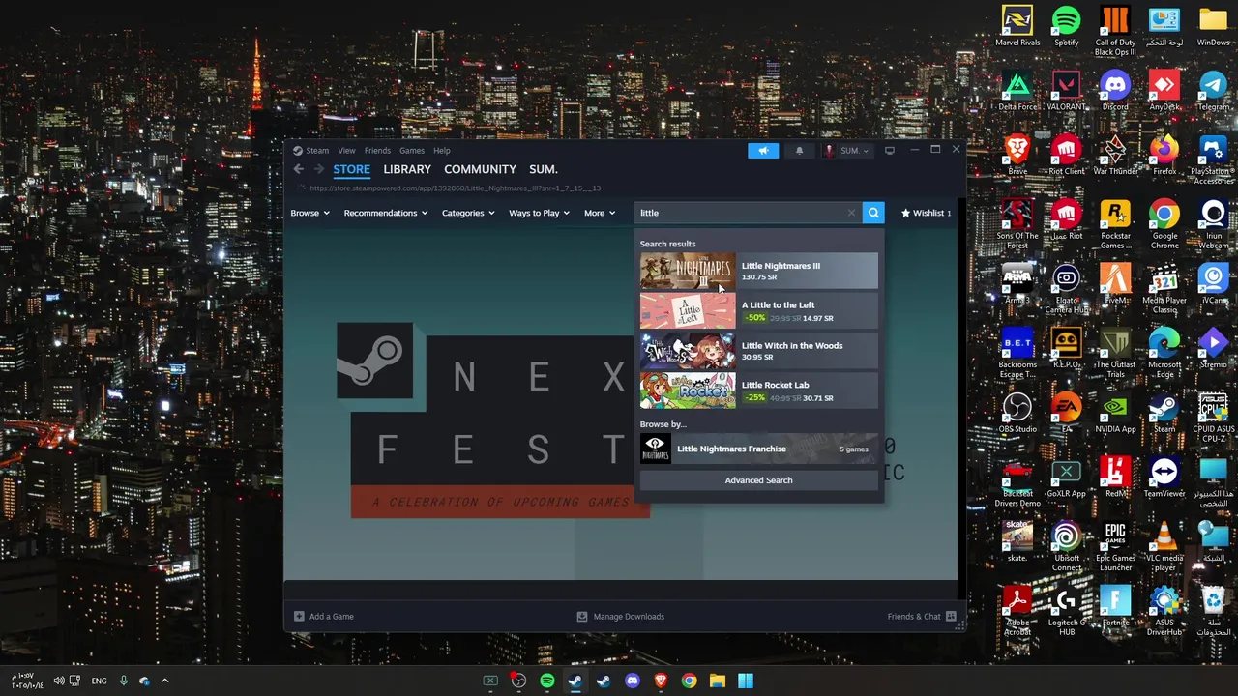Select the Google Chrome desktop icon
This screenshot has width=1238, height=696.
(x=1164, y=224)
